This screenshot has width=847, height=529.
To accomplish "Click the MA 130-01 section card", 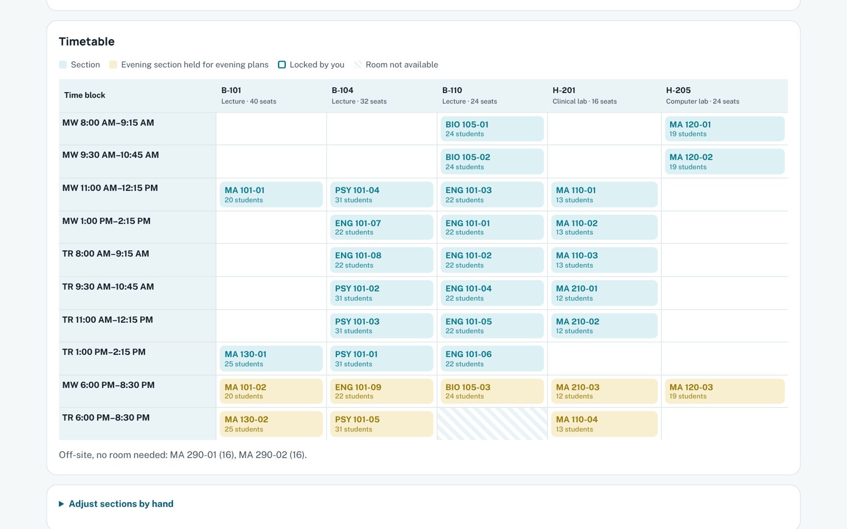I will pyautogui.click(x=271, y=359).
